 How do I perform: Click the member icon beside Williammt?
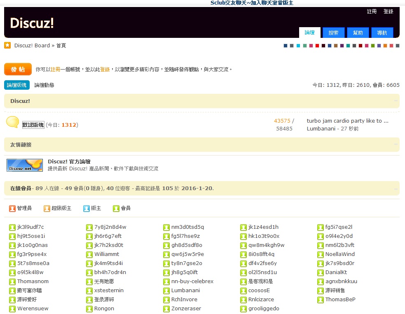click(89, 255)
